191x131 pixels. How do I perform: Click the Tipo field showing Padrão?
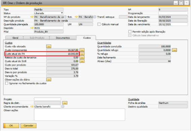coord(49,9)
